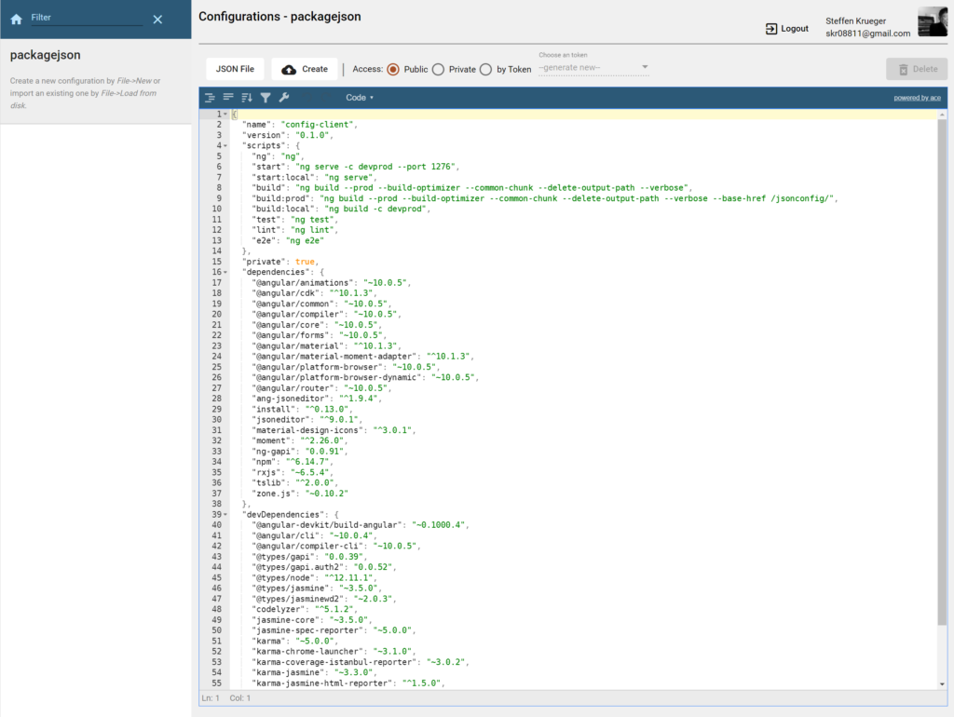Screen dimensions: 954x717
Task: Collapse dependencies block at line 16
Action: [225, 273]
